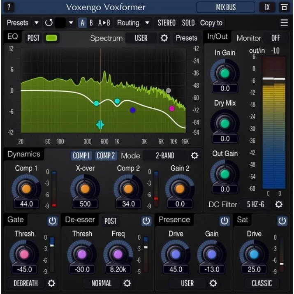Open the Sat CLASSIC mode selector
Image resolution: width=294 pixels, height=294 pixels.
tap(262, 283)
